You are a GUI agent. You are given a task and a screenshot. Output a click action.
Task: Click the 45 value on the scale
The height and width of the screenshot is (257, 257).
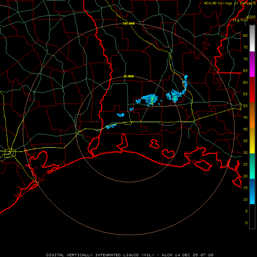(245, 118)
